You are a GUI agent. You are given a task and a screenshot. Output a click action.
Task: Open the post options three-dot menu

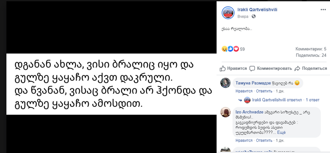pos(323,10)
